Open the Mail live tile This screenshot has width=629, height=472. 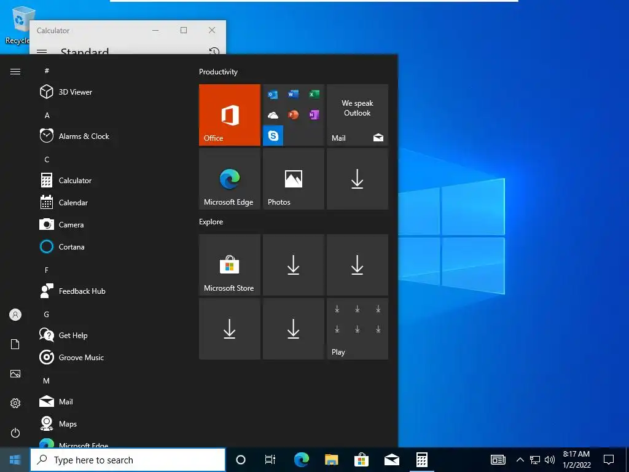click(x=357, y=115)
